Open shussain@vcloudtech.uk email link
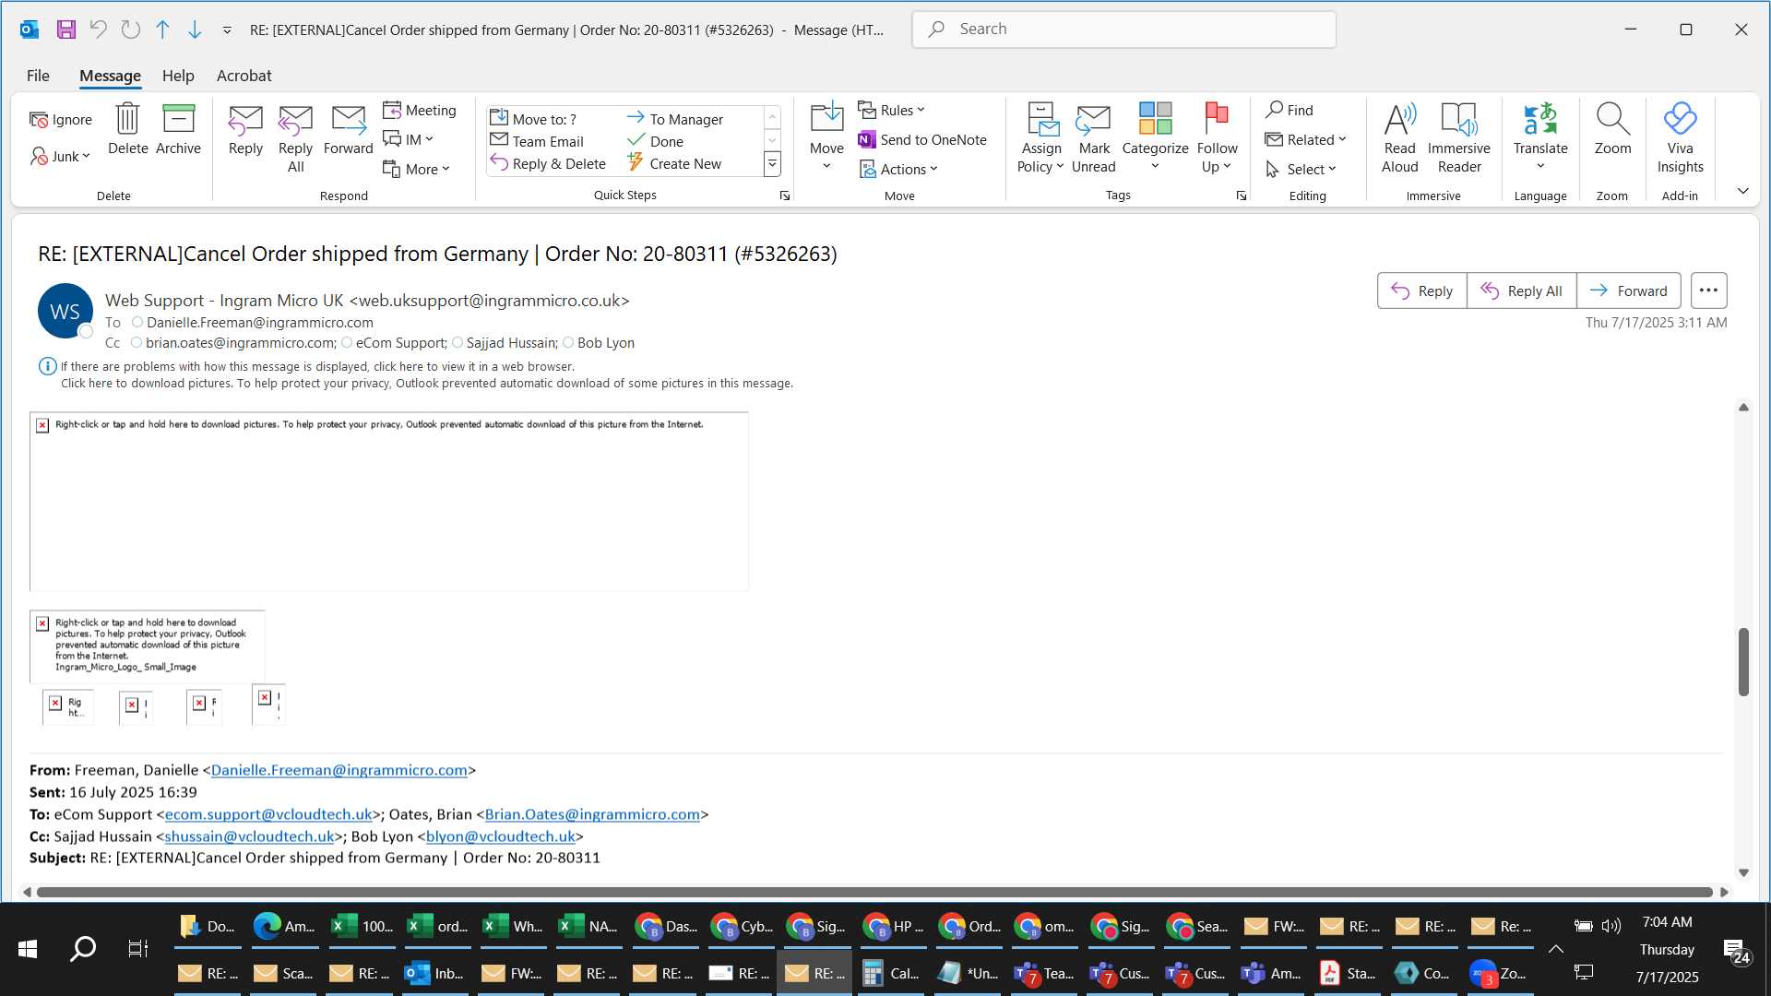The width and height of the screenshot is (1771, 996). click(249, 836)
